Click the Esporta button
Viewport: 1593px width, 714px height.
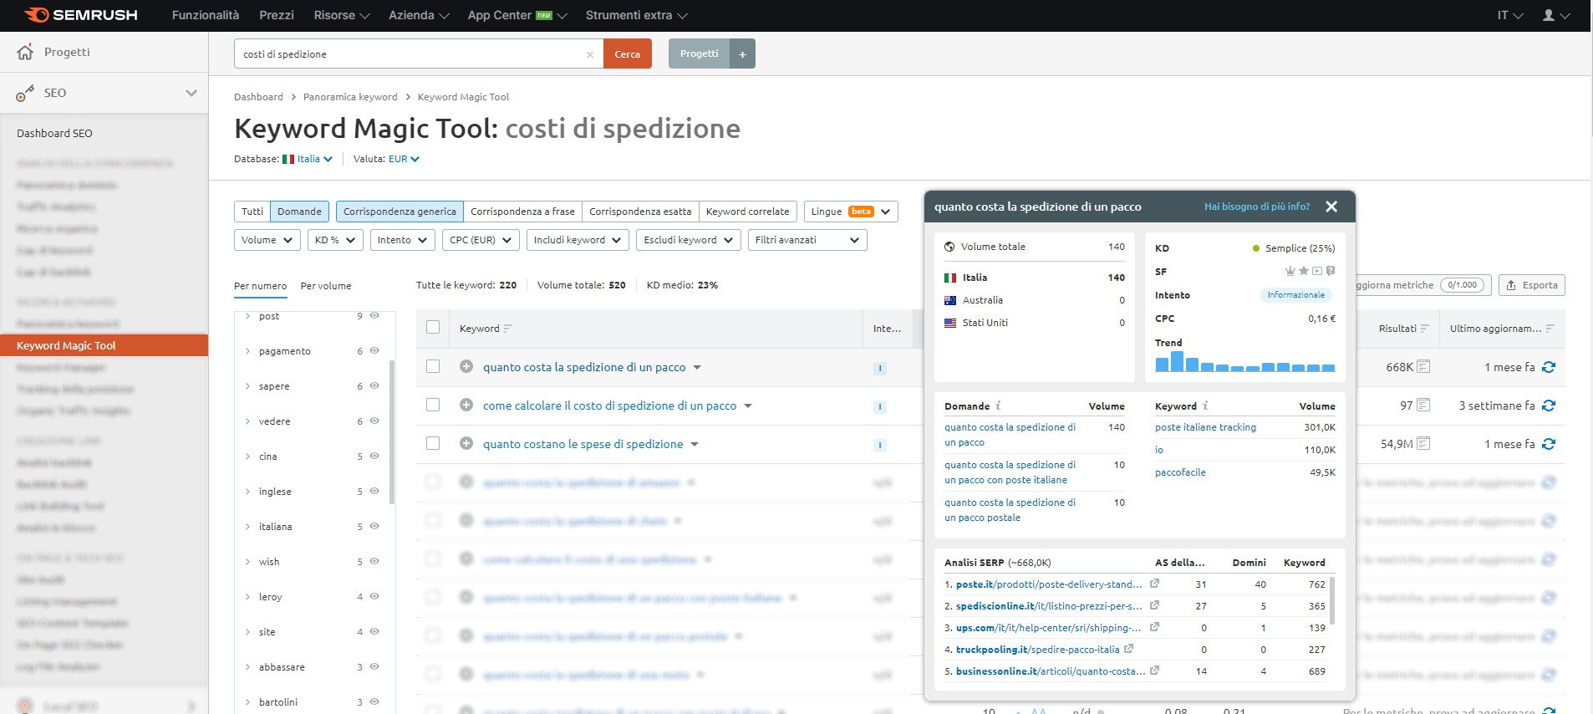pos(1532,285)
